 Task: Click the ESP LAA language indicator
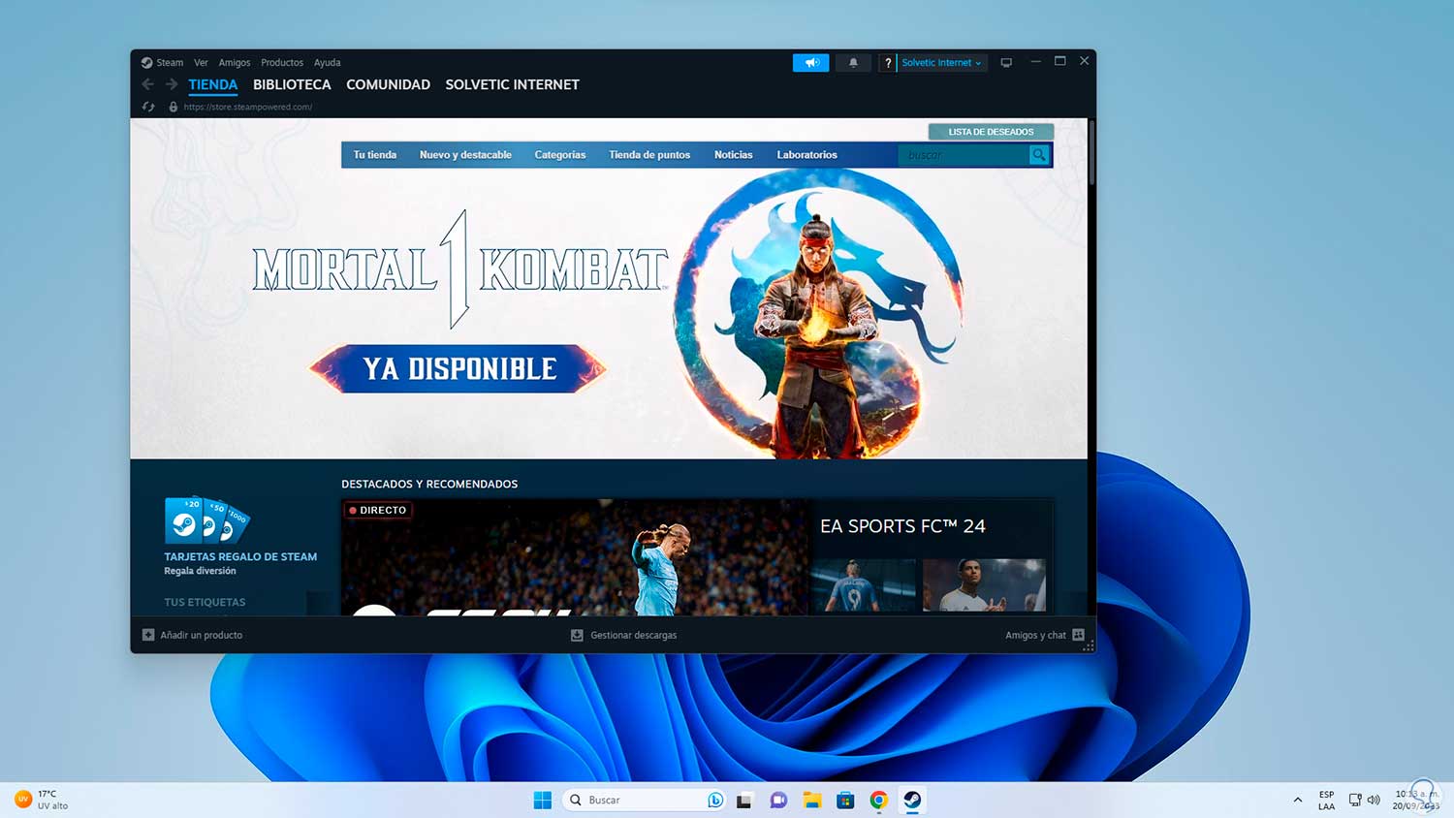[1327, 800]
